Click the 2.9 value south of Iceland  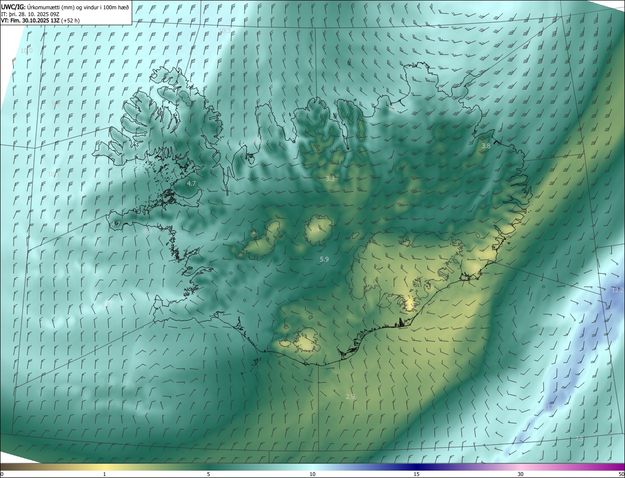pyautogui.click(x=350, y=396)
